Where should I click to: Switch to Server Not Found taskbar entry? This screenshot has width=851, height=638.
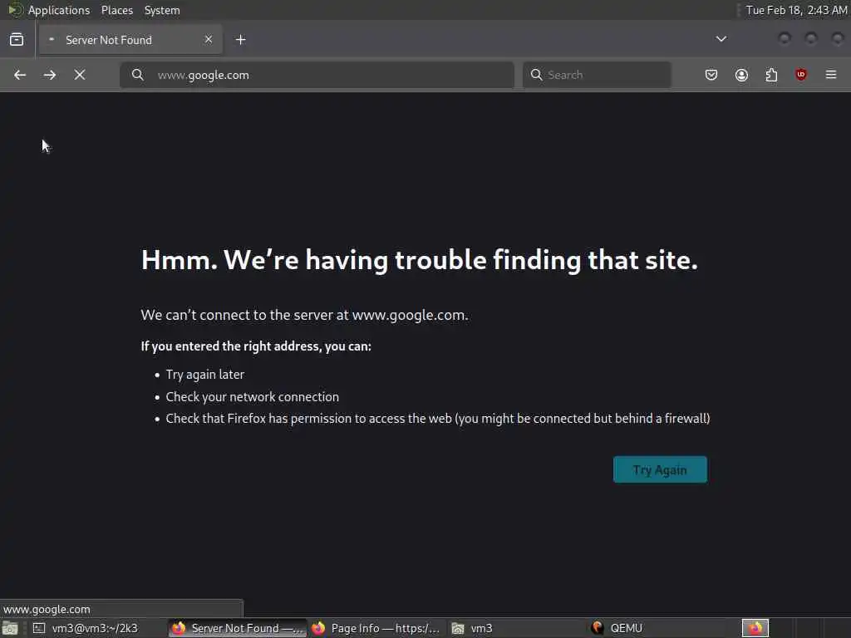click(238, 628)
